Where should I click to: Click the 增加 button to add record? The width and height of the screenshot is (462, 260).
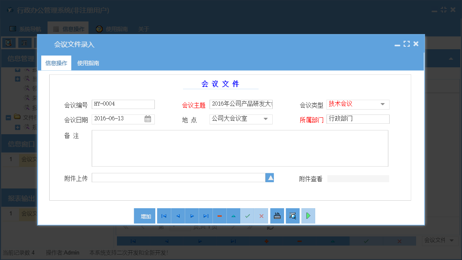tap(145, 215)
